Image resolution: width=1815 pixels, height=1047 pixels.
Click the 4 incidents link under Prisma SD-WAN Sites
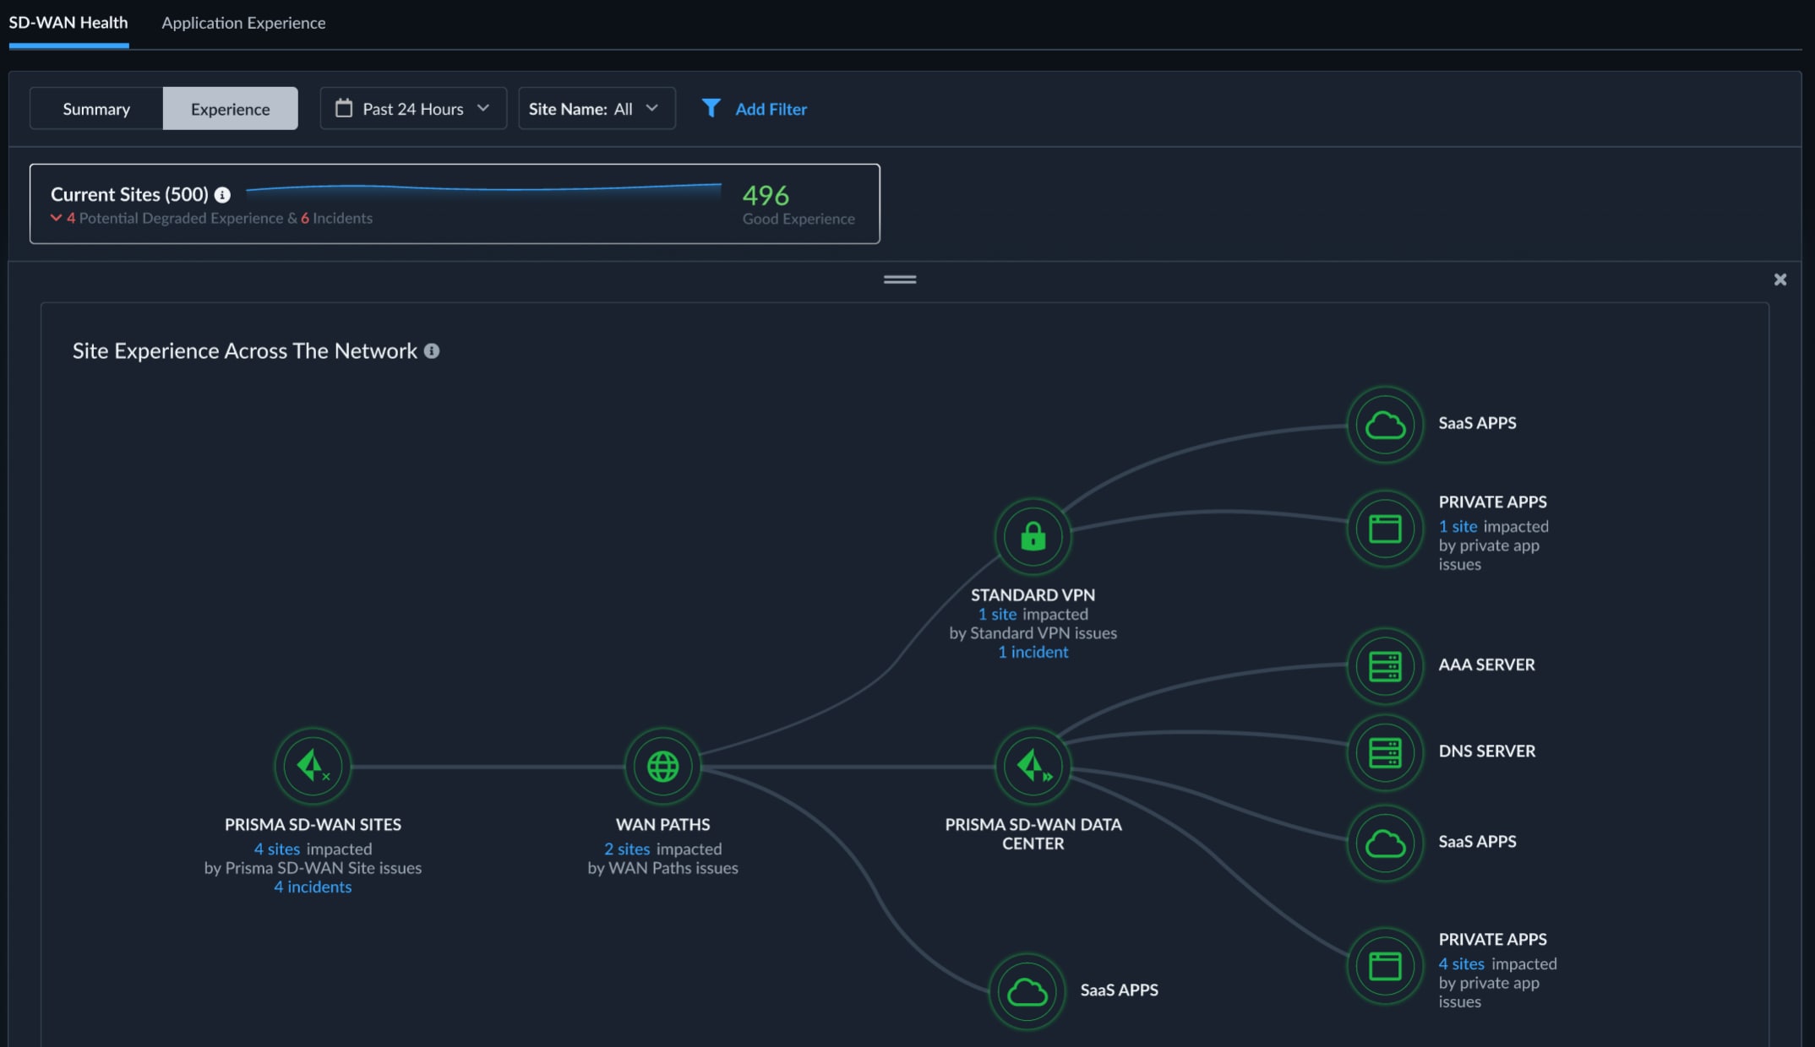(x=313, y=887)
